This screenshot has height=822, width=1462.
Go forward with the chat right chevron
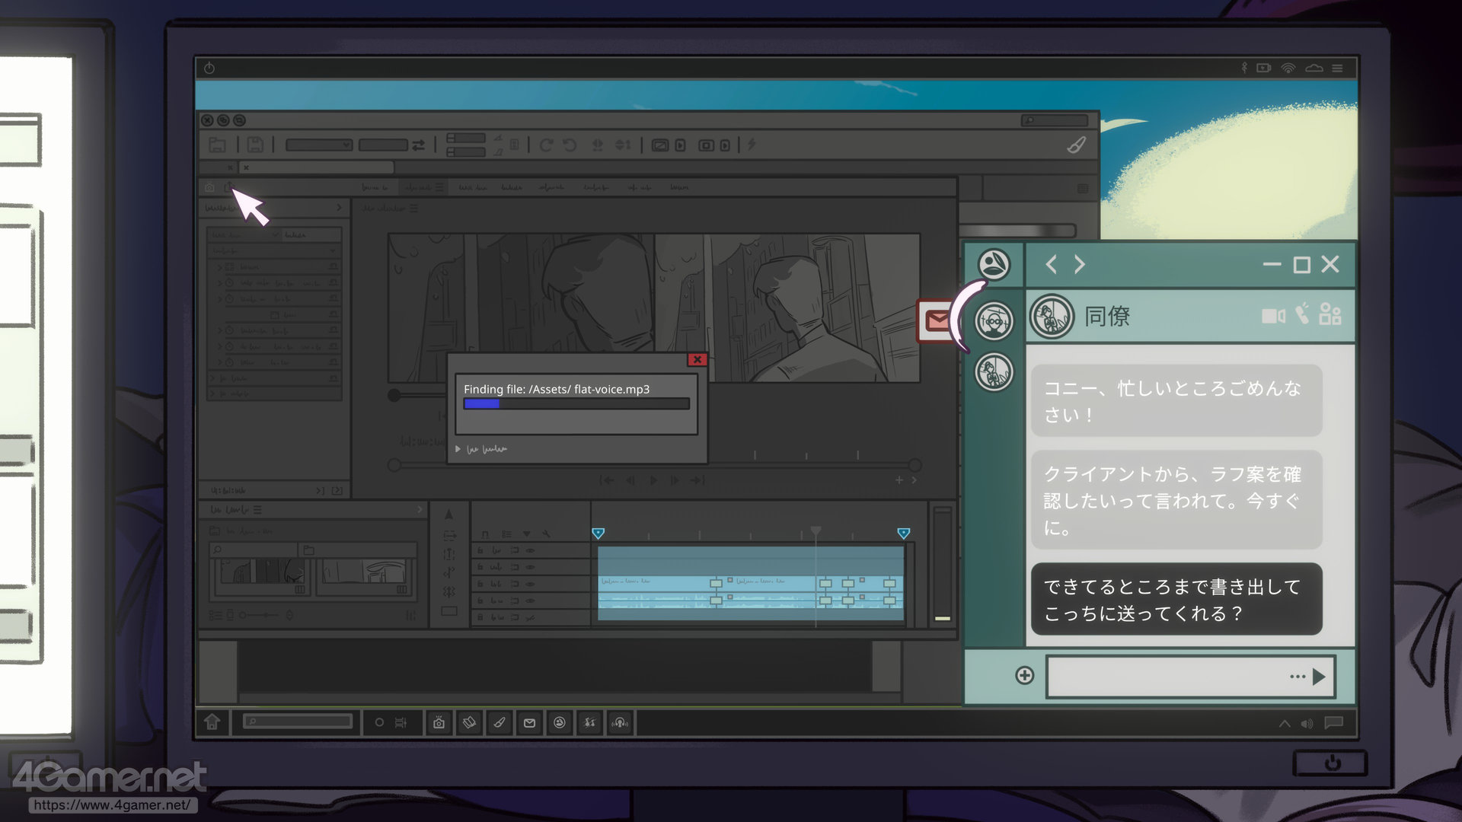1080,264
